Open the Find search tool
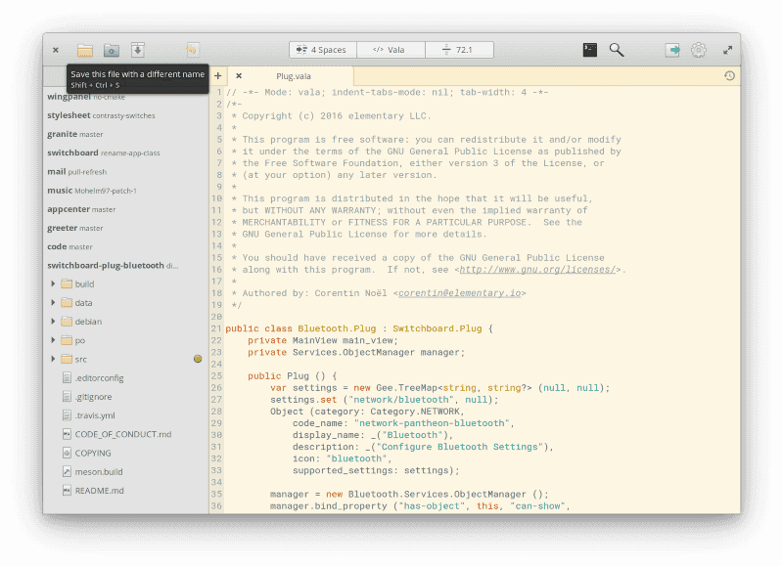783x566 pixels. click(617, 48)
